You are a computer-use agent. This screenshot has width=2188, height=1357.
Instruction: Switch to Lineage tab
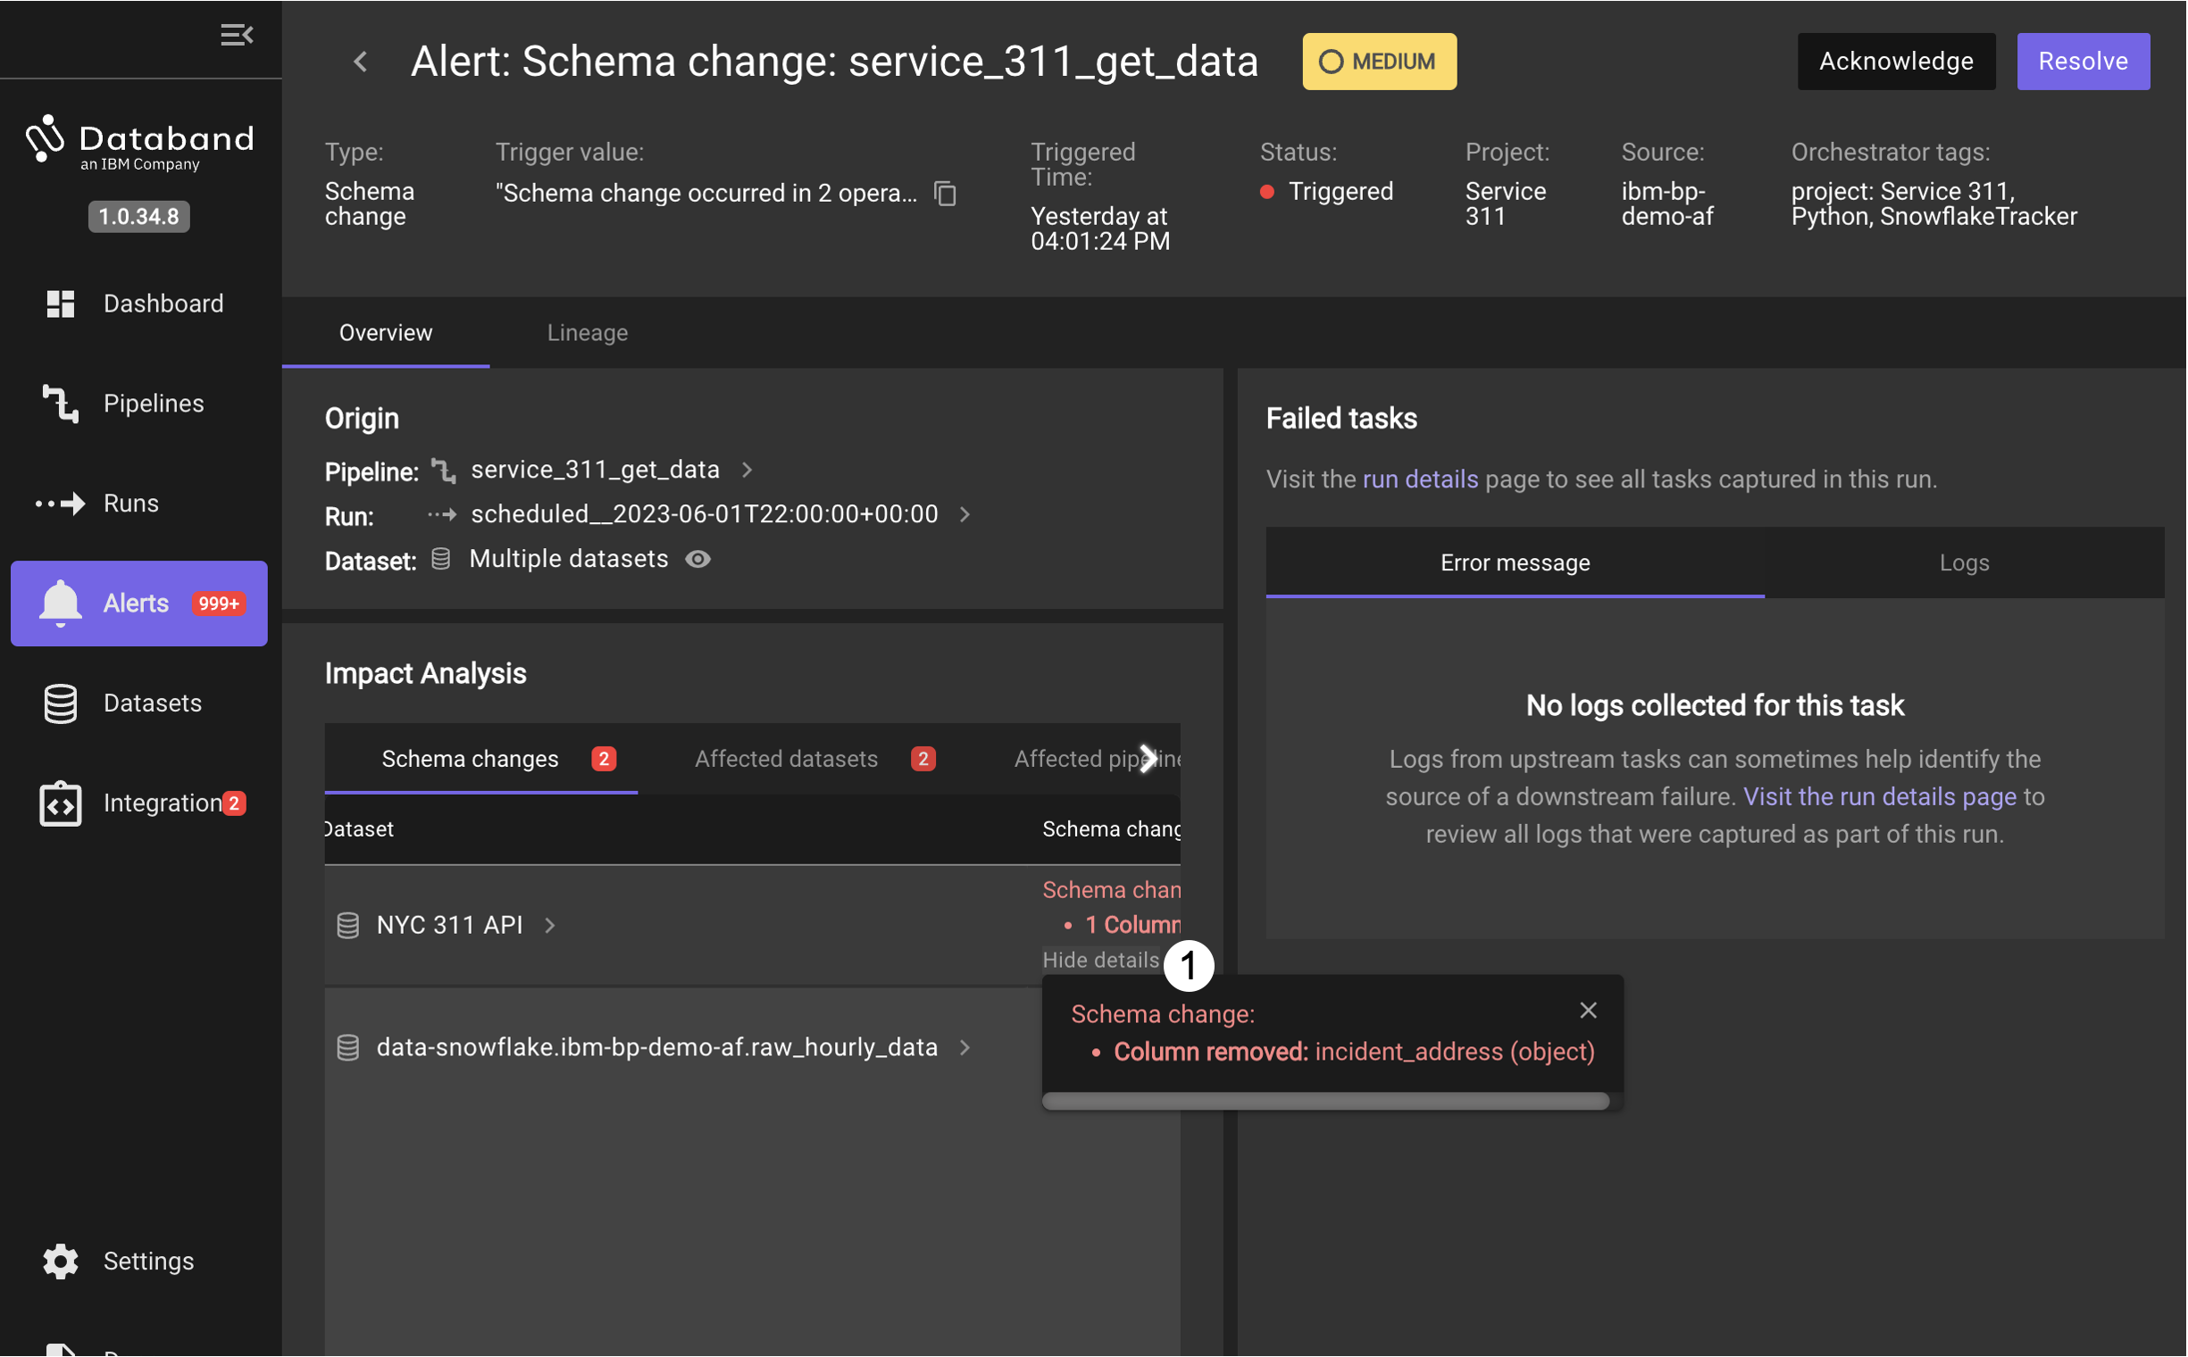(x=587, y=333)
